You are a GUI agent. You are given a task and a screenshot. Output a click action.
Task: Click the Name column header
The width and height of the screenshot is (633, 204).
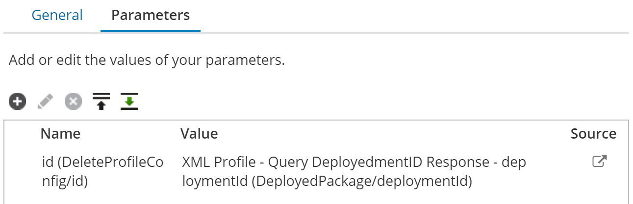[x=60, y=134]
